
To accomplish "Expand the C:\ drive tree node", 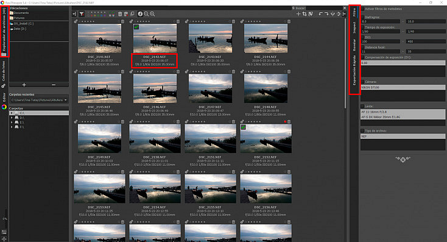I will click(12, 113).
